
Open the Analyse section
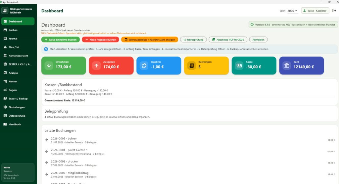click(18, 73)
